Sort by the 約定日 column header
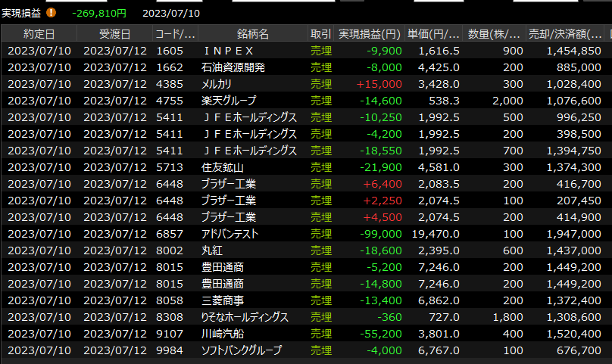612x364 pixels. point(39,34)
